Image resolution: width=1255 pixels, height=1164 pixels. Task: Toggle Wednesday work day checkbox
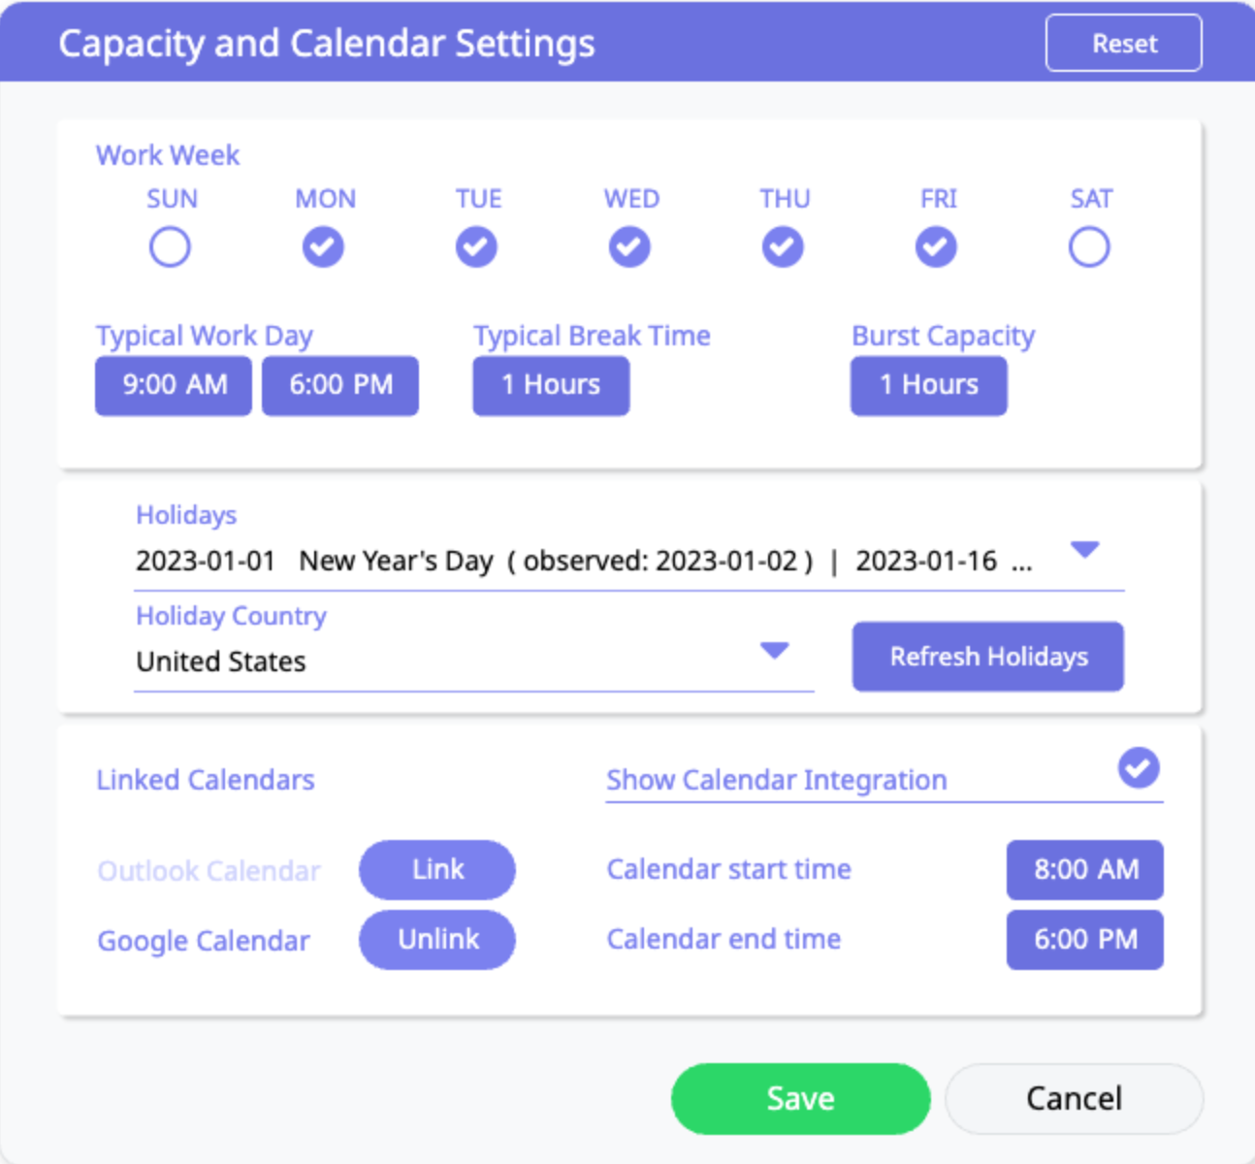[629, 247]
